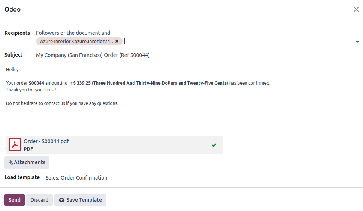Screen dimensions: 363x211
Task: Open the Load template dropdown
Action: (x=76, y=178)
